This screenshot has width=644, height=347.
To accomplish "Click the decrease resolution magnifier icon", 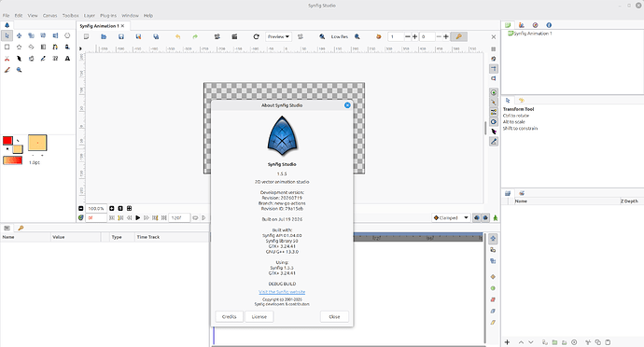I will click(322, 36).
